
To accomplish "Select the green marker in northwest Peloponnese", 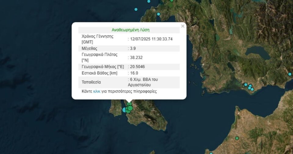I will (237, 138).
